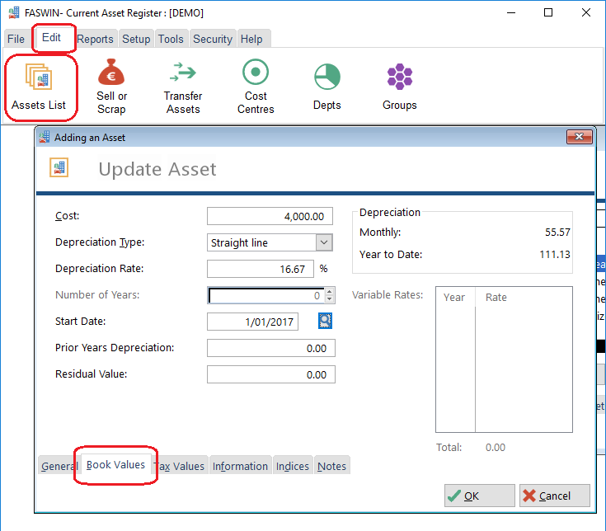Click the Year to Date value 111.13
This screenshot has width=606, height=531.
tap(555, 254)
